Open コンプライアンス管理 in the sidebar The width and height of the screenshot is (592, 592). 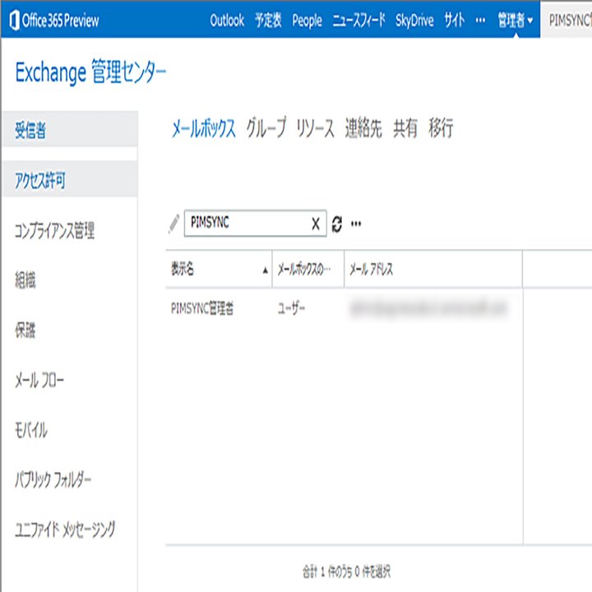pos(55,230)
